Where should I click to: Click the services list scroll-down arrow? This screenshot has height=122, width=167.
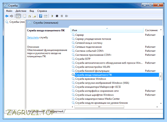[x=161, y=103]
